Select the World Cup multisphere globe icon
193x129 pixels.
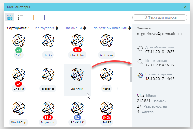tap(19, 108)
